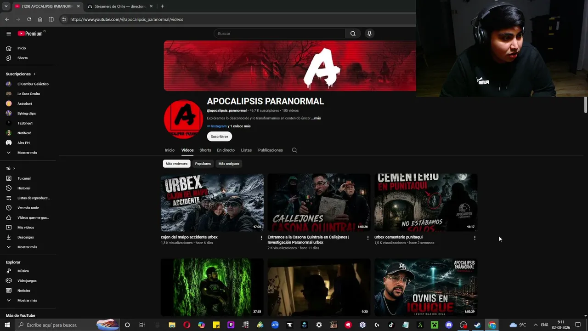This screenshot has height=331, width=588.
Task: Click the Apocalipsis Paranormal channel avatar
Action: click(183, 119)
